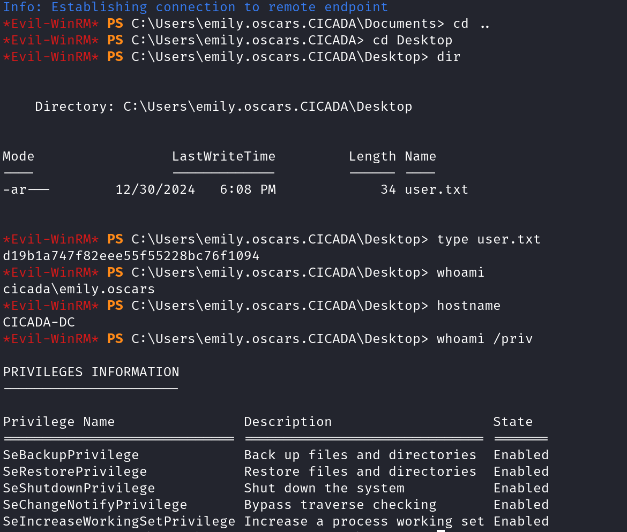Click the 'Info: Establishing connection' message line
The width and height of the screenshot is (627, 532).
coord(195,7)
